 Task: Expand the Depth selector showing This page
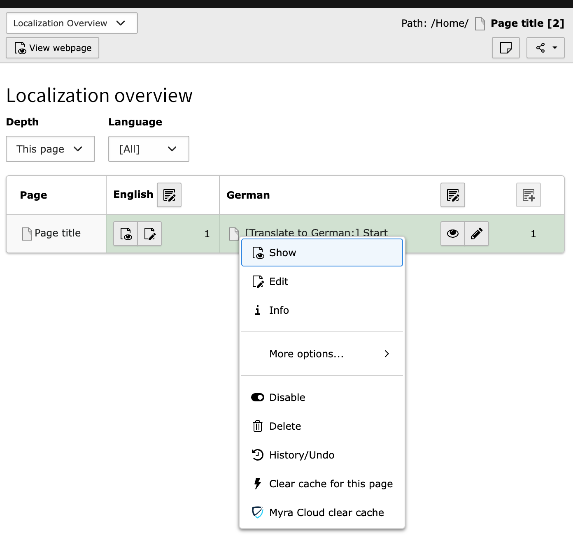50,149
